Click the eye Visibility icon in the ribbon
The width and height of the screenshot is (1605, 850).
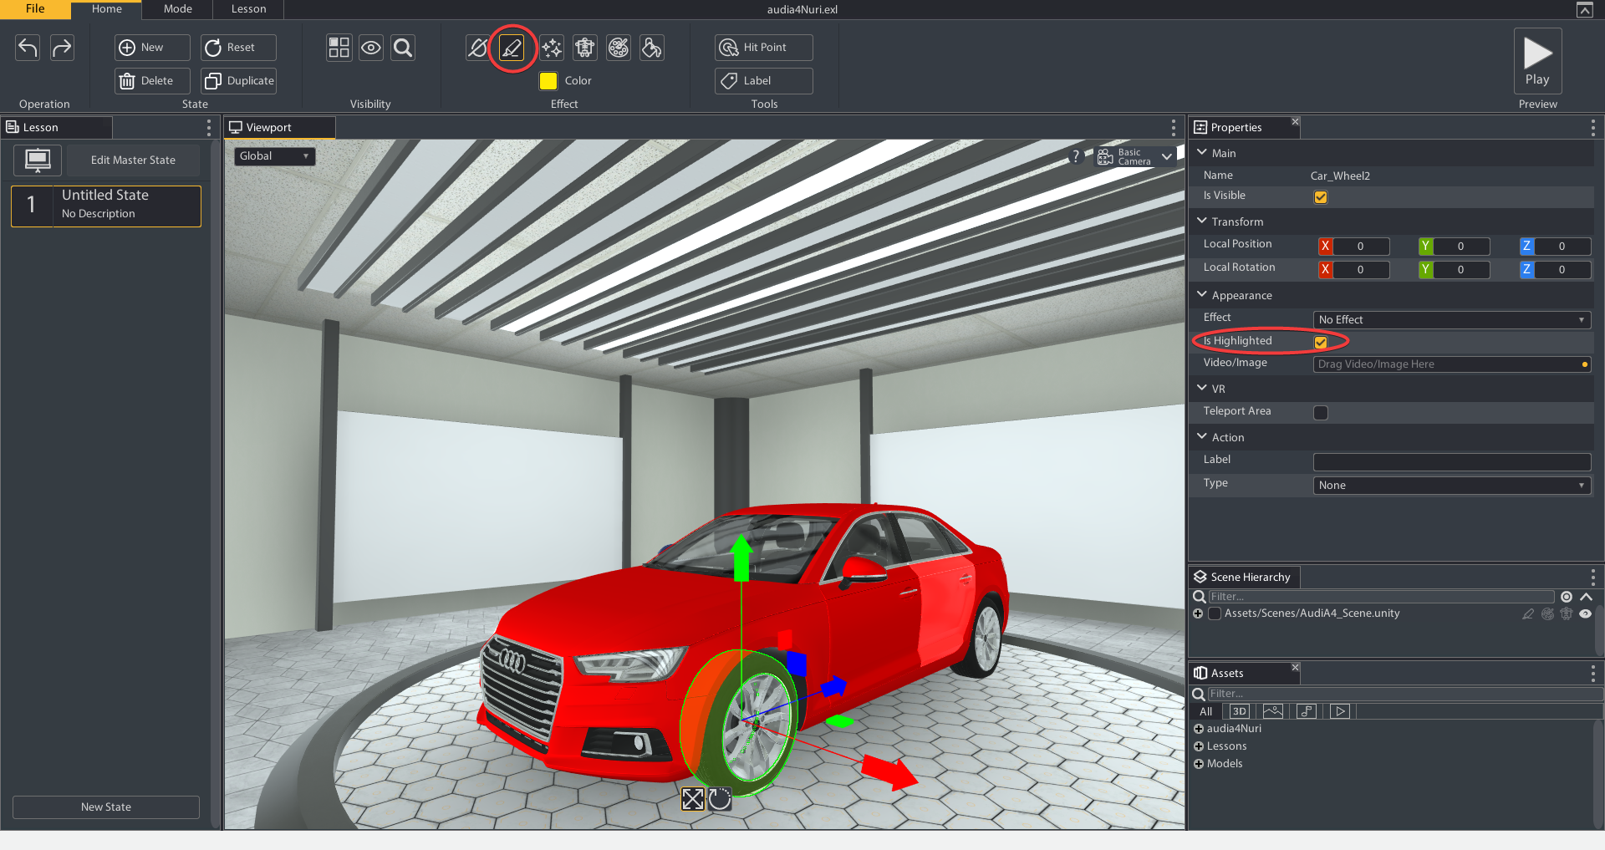[x=371, y=48]
